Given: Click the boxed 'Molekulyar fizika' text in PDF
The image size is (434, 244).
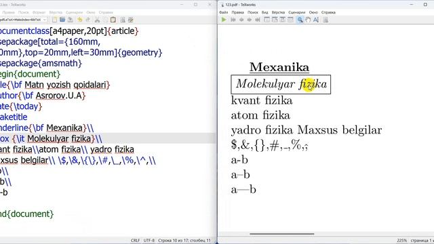Looking at the screenshot, I should click(281, 84).
